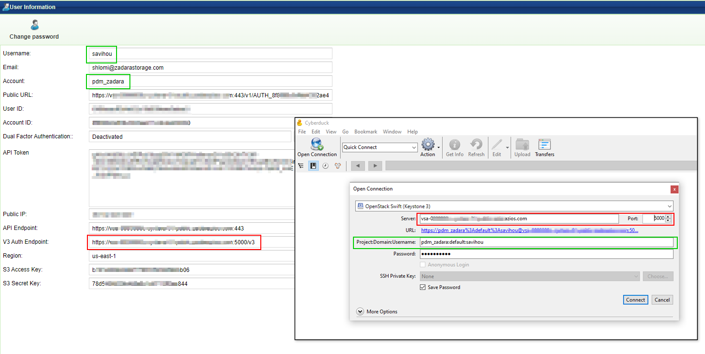Click the API Endpoint field
This screenshot has width=705, height=354.
[x=192, y=228]
